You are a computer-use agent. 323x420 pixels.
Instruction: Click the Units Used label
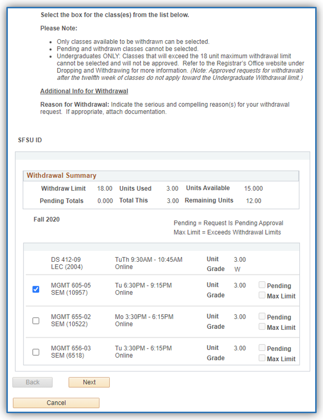click(135, 189)
